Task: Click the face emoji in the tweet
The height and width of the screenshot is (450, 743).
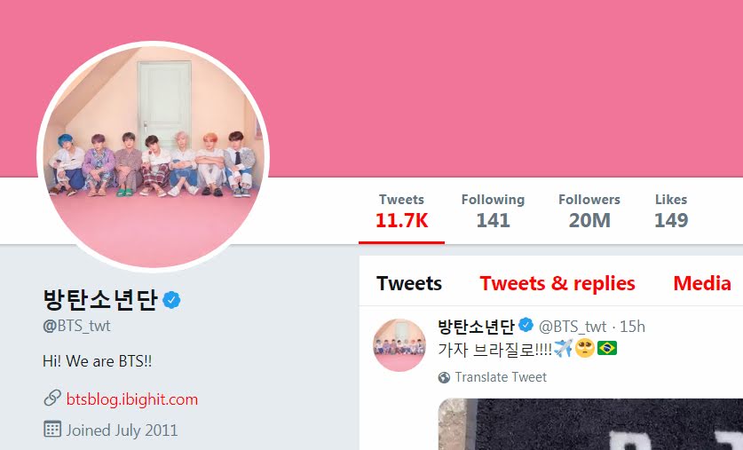Action: click(x=585, y=349)
